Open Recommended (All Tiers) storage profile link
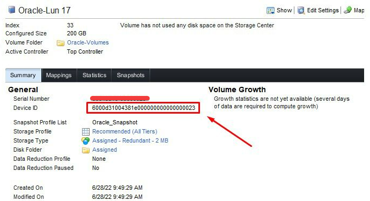The width and height of the screenshot is (370, 201). (x=124, y=131)
